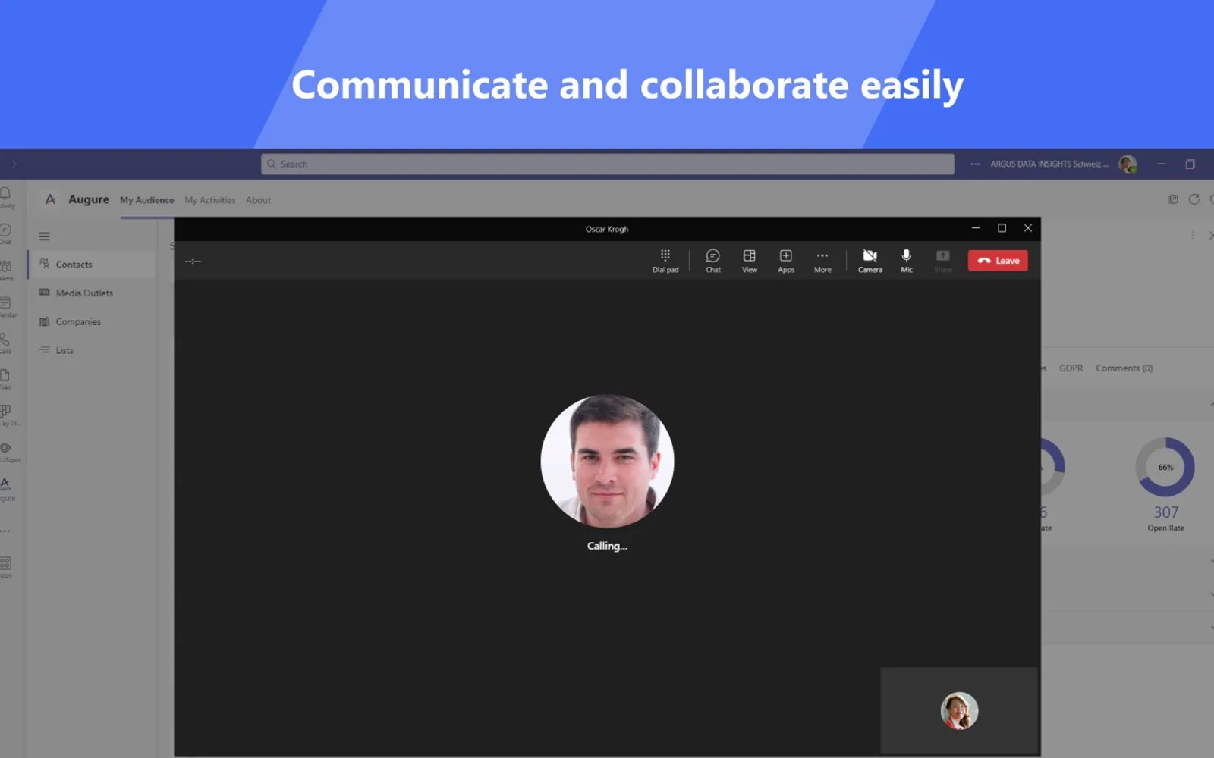1214x758 pixels.
Task: Open More call options
Action: pos(822,261)
